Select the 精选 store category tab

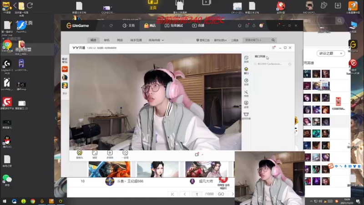point(93,40)
